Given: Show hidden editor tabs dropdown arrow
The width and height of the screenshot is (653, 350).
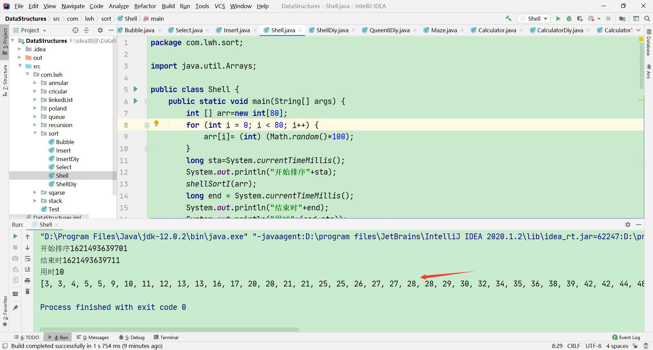Looking at the screenshot, I should 638,30.
